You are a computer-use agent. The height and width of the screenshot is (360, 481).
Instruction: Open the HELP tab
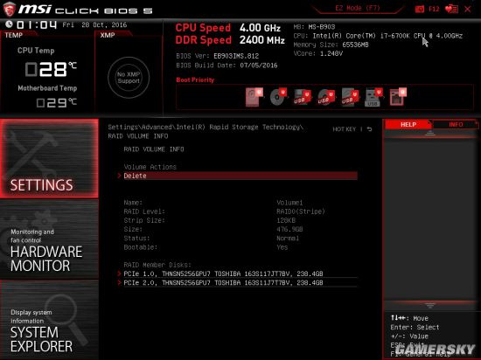click(x=408, y=124)
